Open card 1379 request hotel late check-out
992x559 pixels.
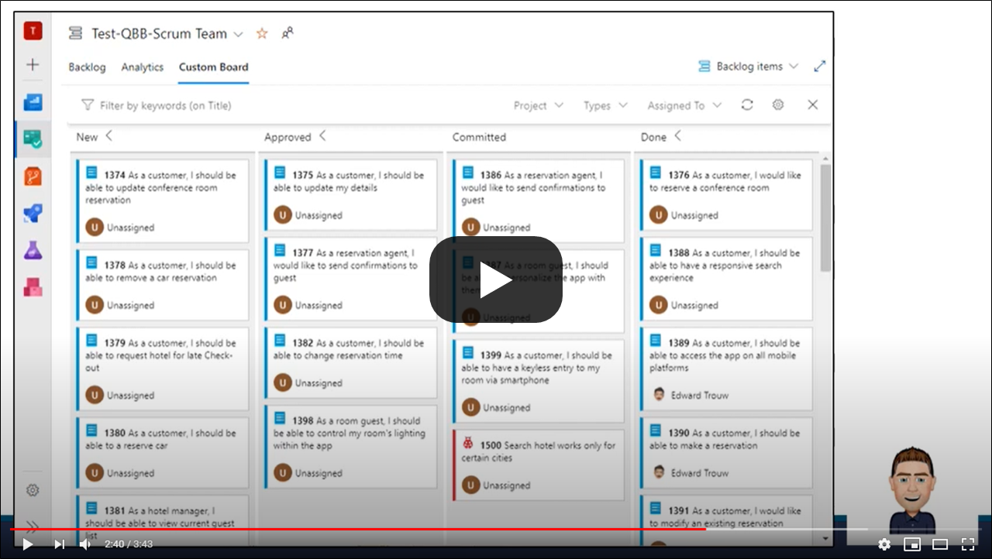(x=163, y=369)
